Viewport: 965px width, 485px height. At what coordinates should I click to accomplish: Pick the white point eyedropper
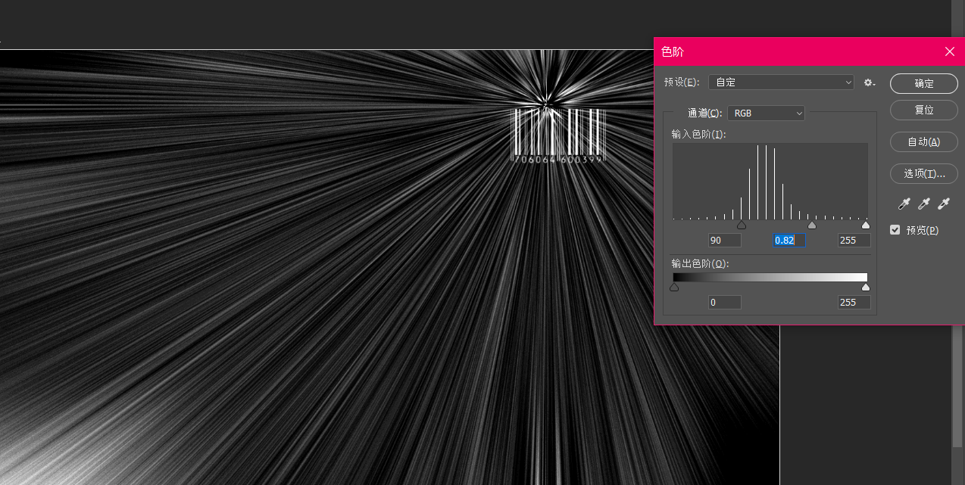point(943,204)
